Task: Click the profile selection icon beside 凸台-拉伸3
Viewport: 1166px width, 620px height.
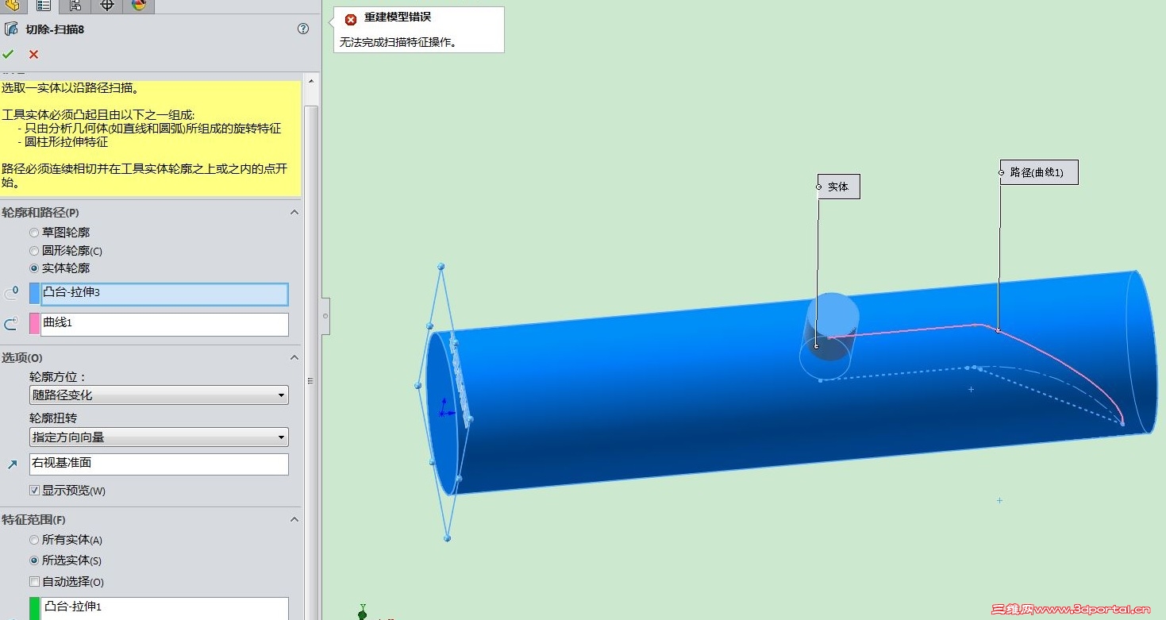Action: point(11,294)
